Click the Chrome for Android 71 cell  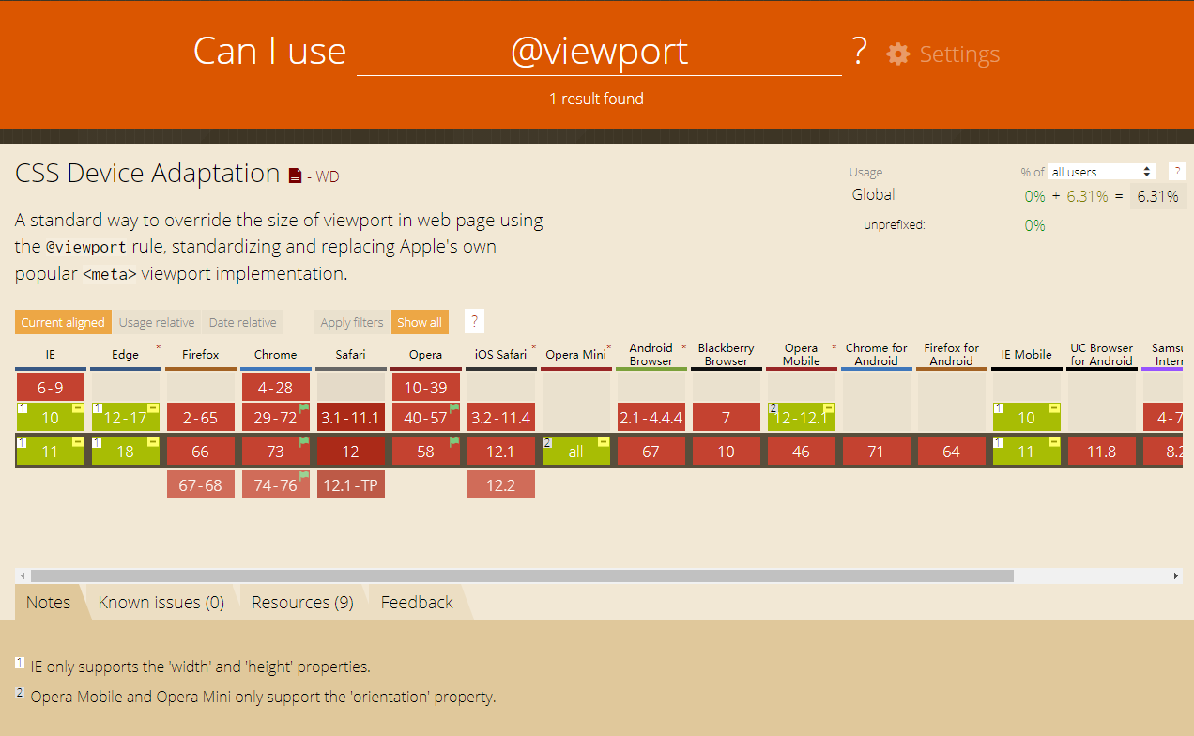(877, 452)
